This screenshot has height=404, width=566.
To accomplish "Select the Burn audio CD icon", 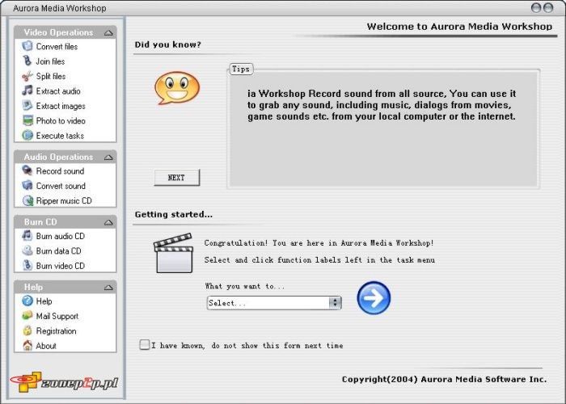I will click(x=27, y=236).
